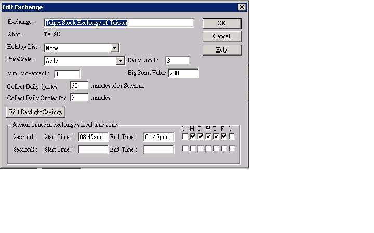The height and width of the screenshot is (233, 374).
Task: Enable Session2 Tuesday checkbox
Action: 201,148
